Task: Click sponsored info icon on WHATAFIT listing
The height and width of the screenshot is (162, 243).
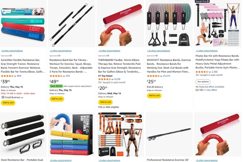Action: 157,56
